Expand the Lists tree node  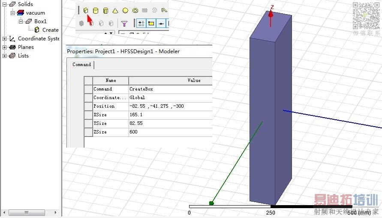coord(4,56)
